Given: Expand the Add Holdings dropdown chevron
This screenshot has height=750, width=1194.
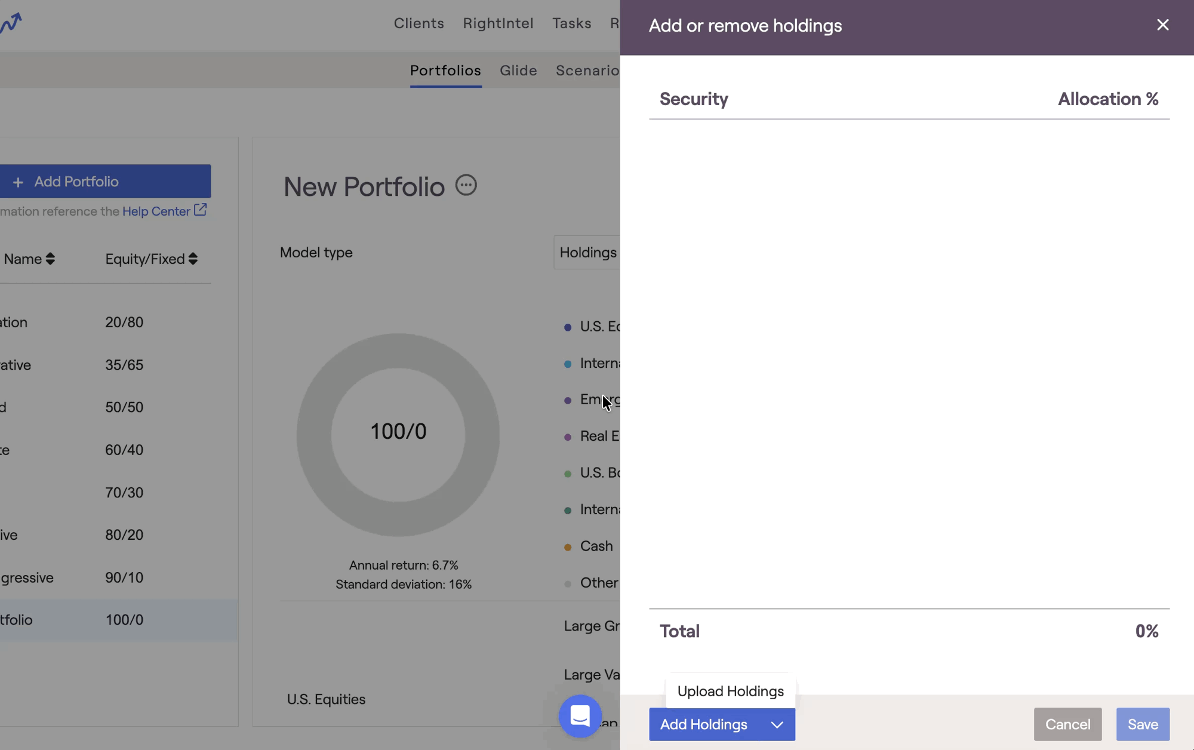Looking at the screenshot, I should pyautogui.click(x=777, y=725).
